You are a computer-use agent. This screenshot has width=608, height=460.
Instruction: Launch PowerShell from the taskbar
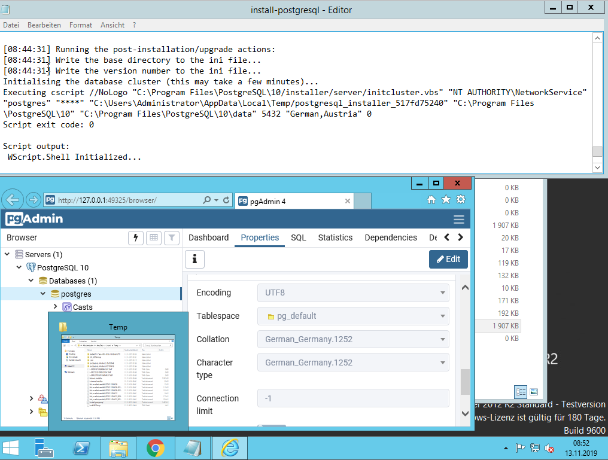click(x=82, y=447)
